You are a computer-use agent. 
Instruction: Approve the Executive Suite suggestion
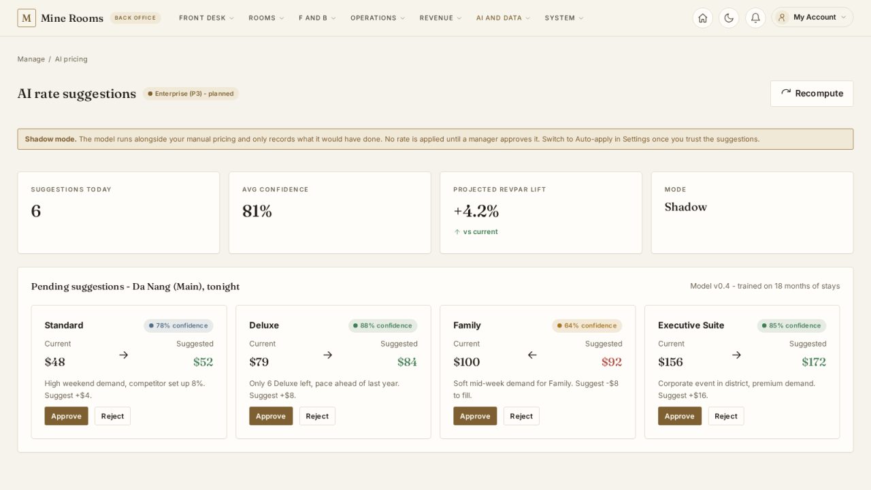pos(680,416)
